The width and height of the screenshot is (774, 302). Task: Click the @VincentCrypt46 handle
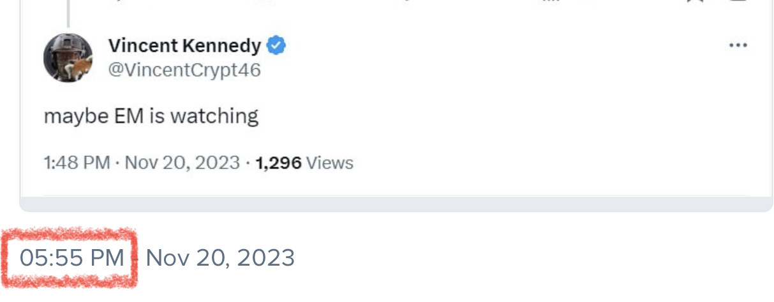[184, 69]
